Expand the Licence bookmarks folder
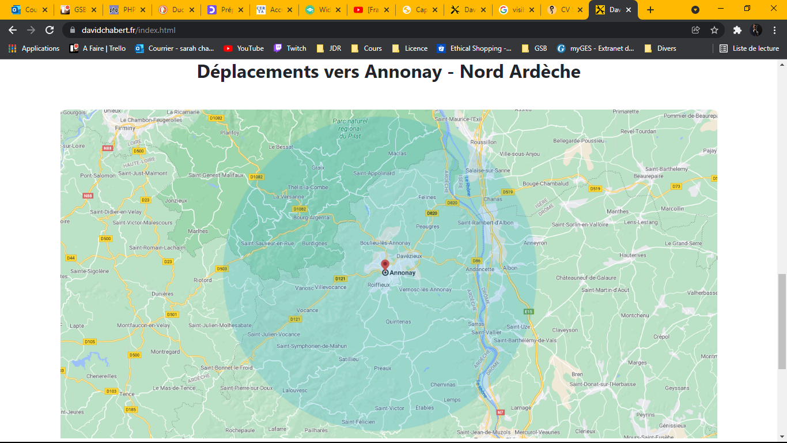 click(x=410, y=48)
